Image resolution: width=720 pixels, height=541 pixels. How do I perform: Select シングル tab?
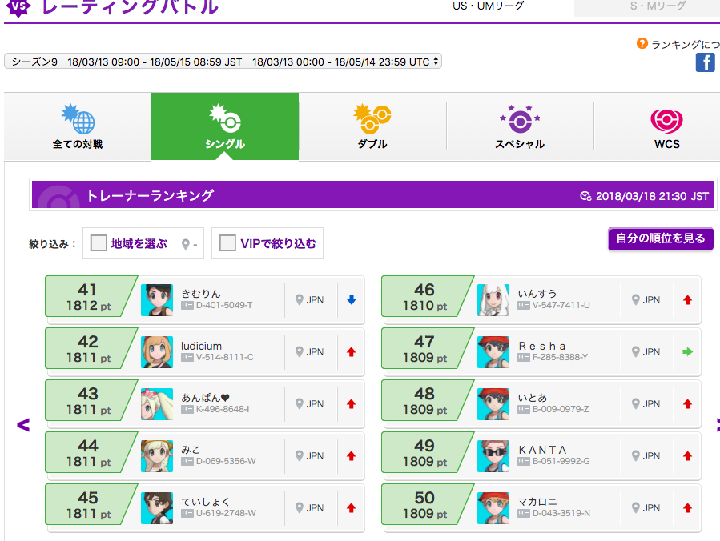pos(225,126)
